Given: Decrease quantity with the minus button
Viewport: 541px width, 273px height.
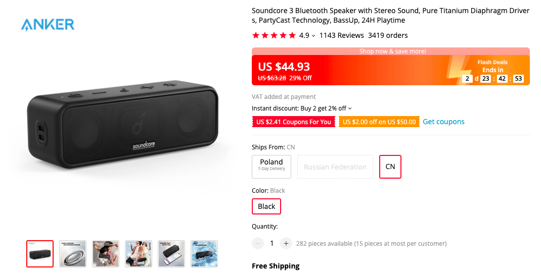Looking at the screenshot, I should click(258, 243).
